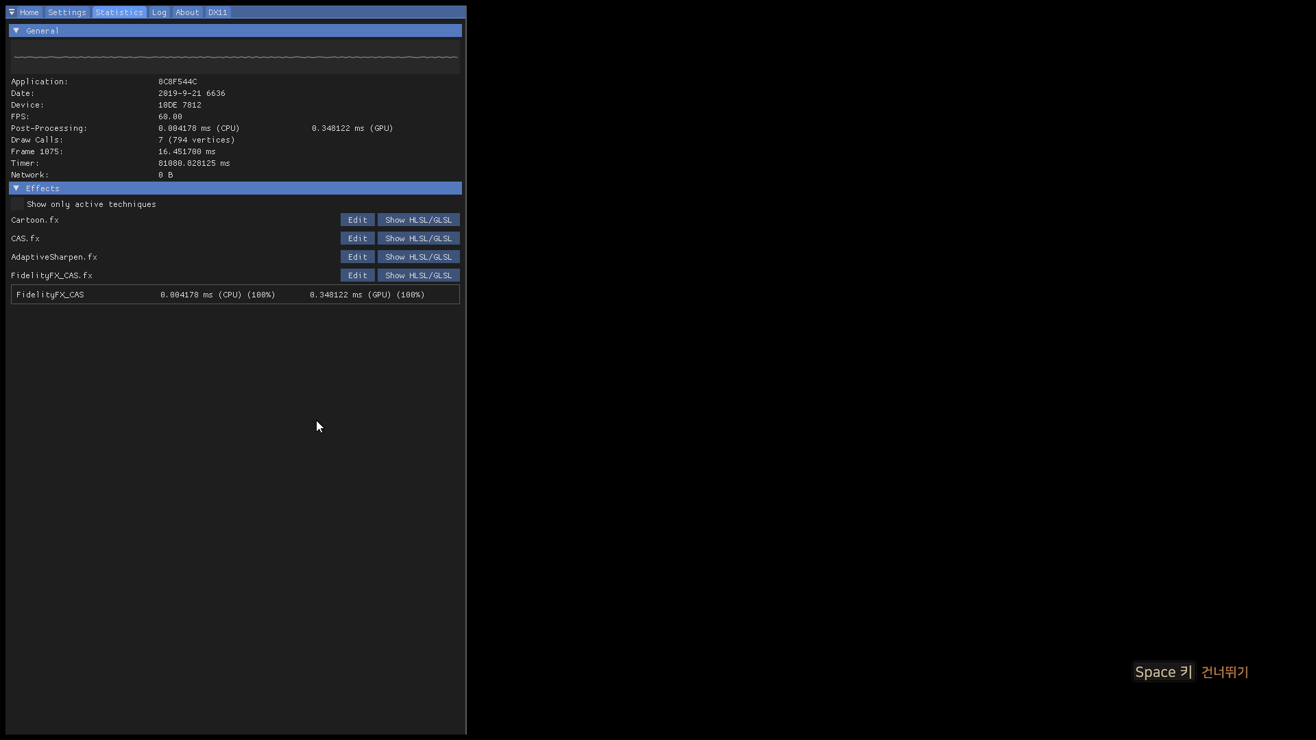Show HLSL/GLSL for AdaptiveSharpen.fx
Image resolution: width=1316 pixels, height=740 pixels.
418,257
